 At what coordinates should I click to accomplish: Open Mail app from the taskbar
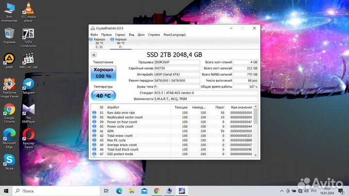(144, 191)
